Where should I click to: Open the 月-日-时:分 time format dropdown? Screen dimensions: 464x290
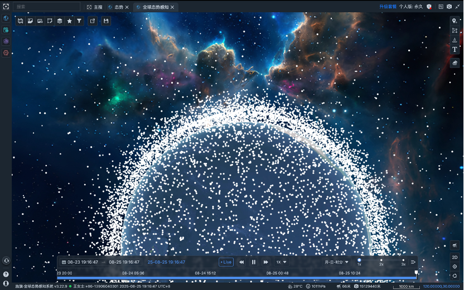(x=337, y=262)
